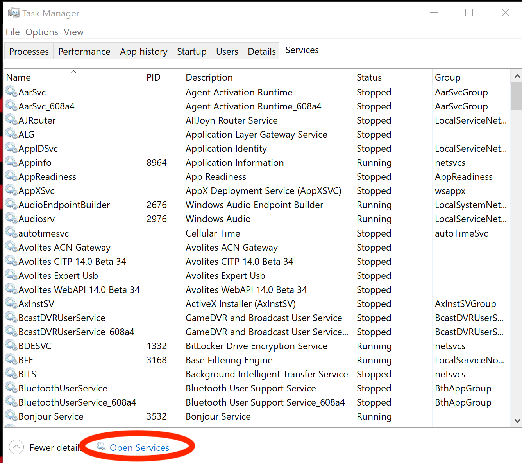This screenshot has height=463, width=522.
Task: Click the gear icon next to ALG
Action: click(11, 134)
